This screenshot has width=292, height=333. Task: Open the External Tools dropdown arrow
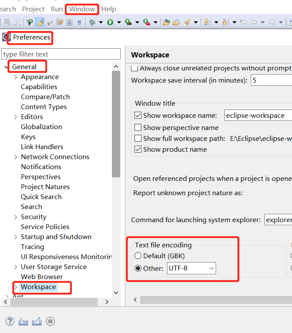[155, 22]
